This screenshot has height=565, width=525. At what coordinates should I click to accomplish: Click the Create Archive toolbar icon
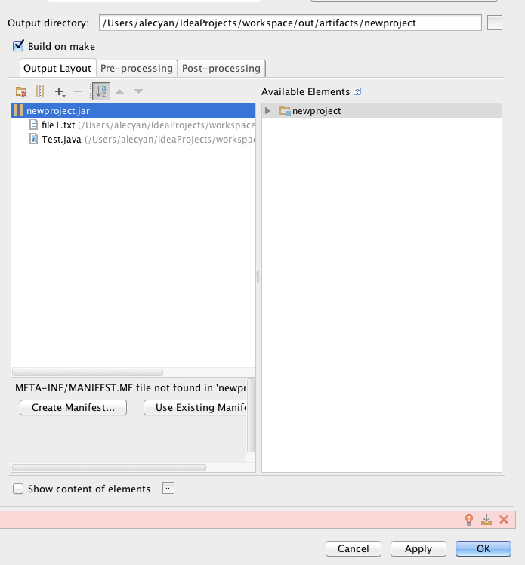pyautogui.click(x=39, y=91)
